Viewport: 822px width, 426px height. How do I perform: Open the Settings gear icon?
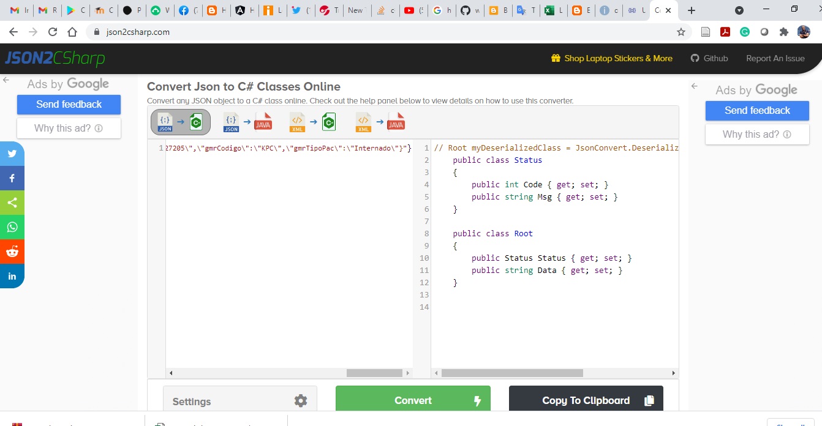click(300, 400)
